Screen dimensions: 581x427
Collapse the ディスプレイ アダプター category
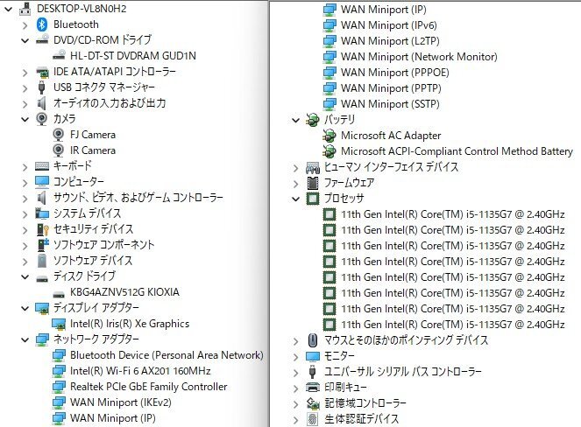point(25,308)
